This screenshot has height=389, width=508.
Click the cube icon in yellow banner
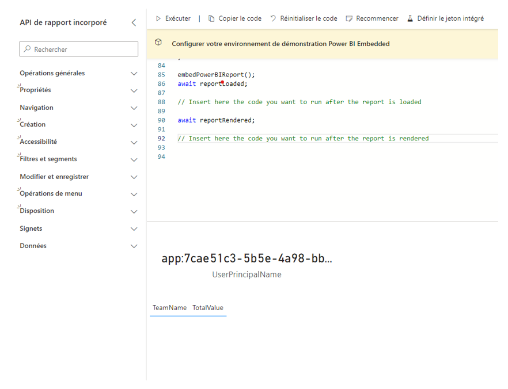158,42
